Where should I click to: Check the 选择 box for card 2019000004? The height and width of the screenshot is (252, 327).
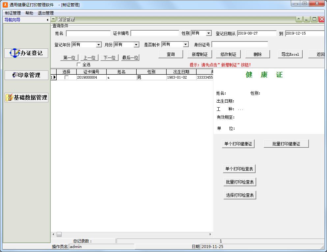tap(67, 77)
